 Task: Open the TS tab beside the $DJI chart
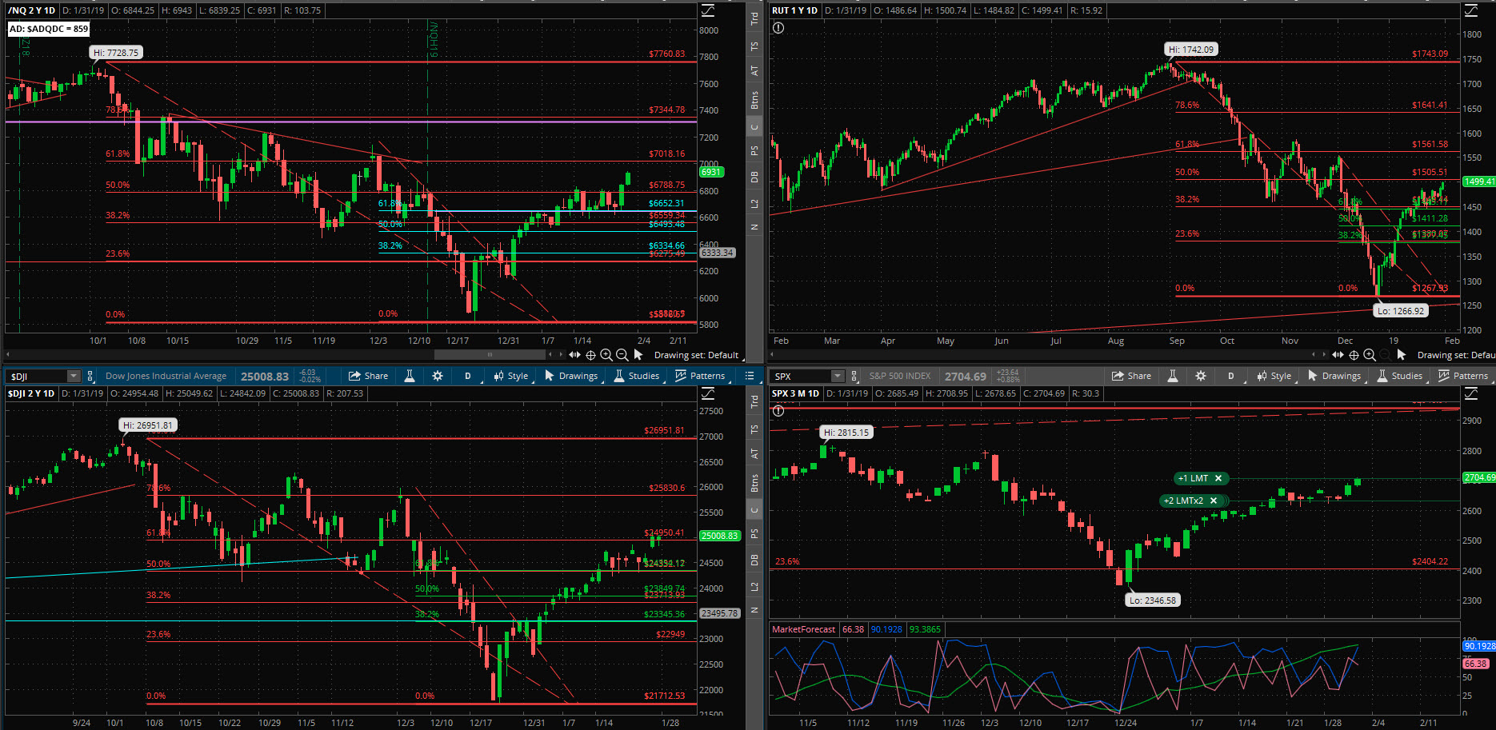click(x=754, y=429)
